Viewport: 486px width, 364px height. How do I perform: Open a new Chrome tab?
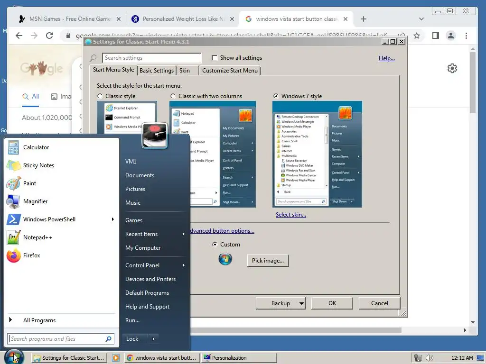click(364, 19)
